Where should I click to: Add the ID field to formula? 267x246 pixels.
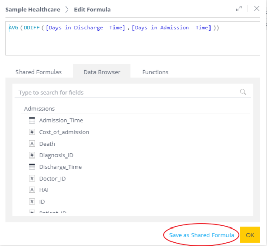pyautogui.click(x=42, y=202)
